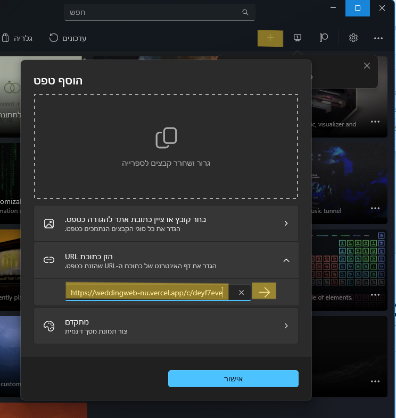This screenshot has height=418, width=396.
Task: Submit the URL with the arrow button
Action: point(264,291)
